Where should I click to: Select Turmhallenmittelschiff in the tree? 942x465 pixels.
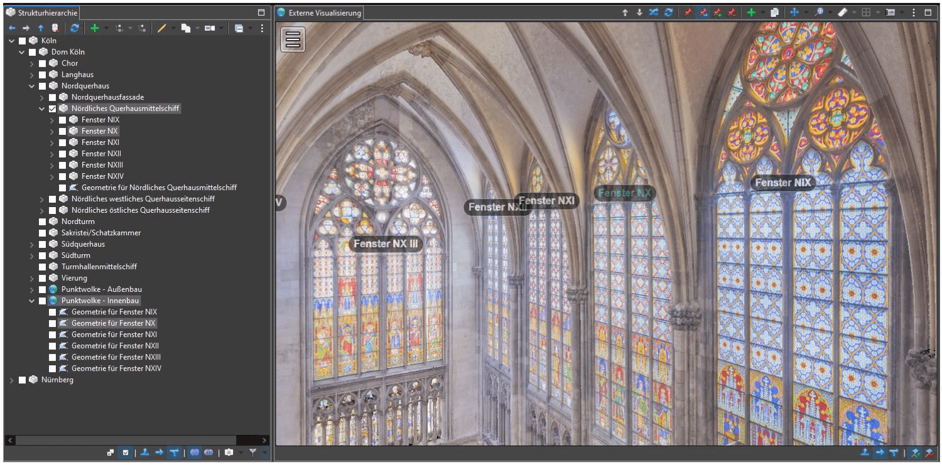[x=99, y=267]
